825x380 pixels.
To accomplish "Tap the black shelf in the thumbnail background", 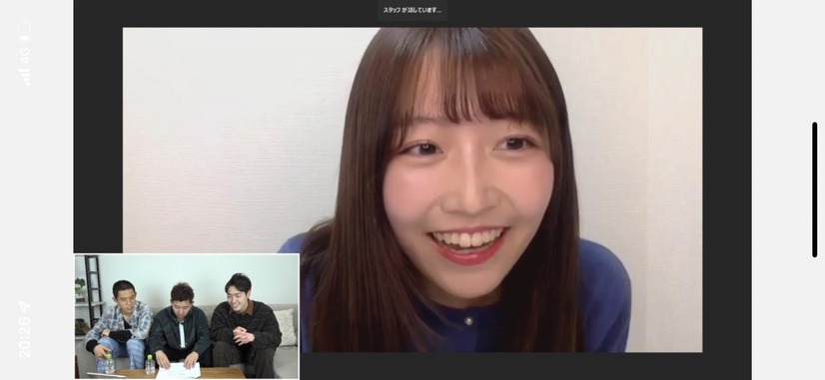I will click(x=93, y=289).
